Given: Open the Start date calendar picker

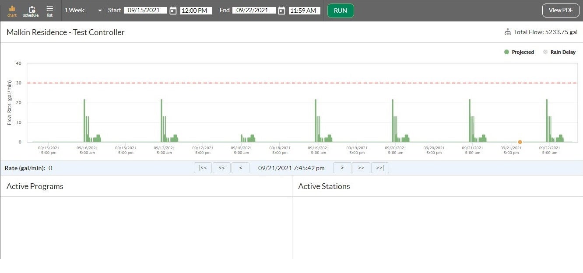Looking at the screenshot, I should (x=173, y=10).
